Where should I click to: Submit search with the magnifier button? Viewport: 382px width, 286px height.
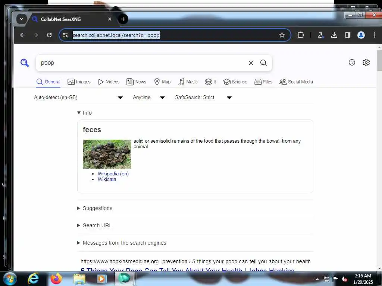click(x=264, y=63)
